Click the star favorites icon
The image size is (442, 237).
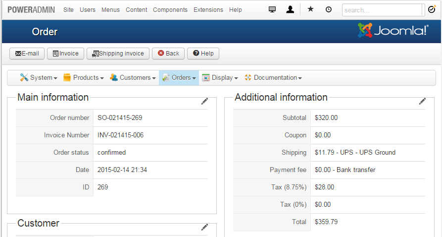click(310, 9)
